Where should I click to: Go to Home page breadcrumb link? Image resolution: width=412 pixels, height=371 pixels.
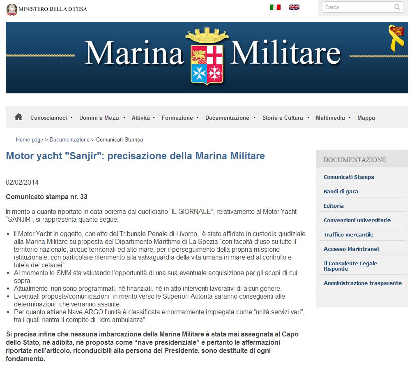(x=29, y=140)
